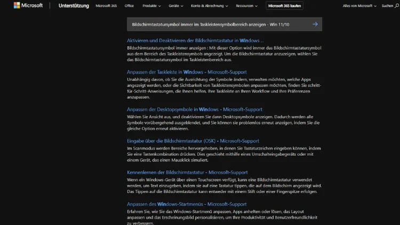Open Aktivieren und Deaktivieren der Bildschirmtastatur result
400x225 pixels.
point(195,41)
